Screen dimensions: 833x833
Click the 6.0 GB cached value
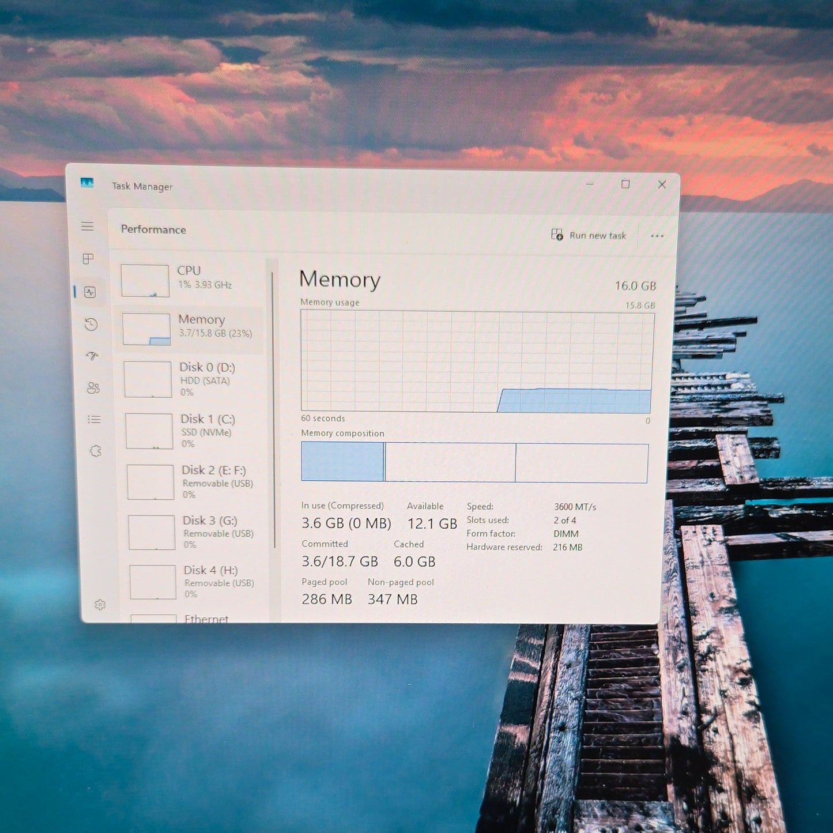(414, 561)
